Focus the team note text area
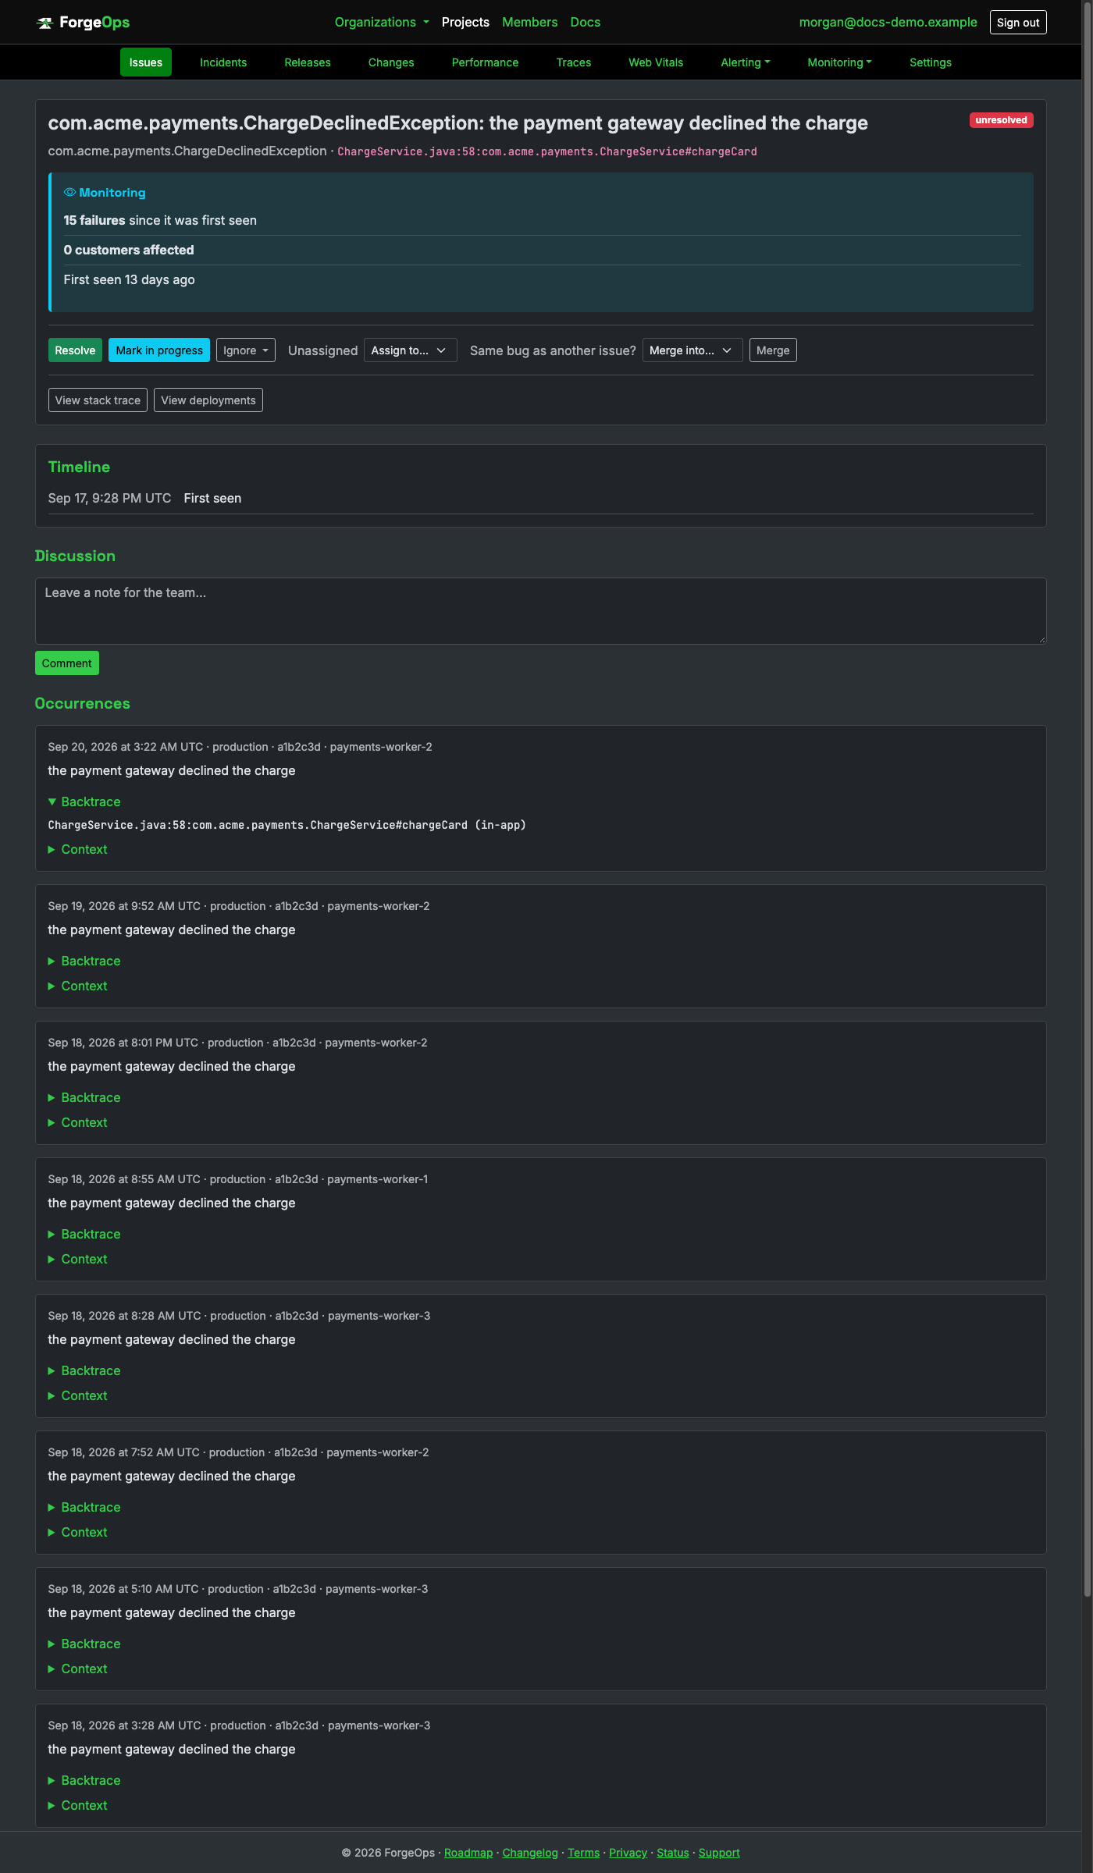The height and width of the screenshot is (1873, 1093). click(540, 611)
